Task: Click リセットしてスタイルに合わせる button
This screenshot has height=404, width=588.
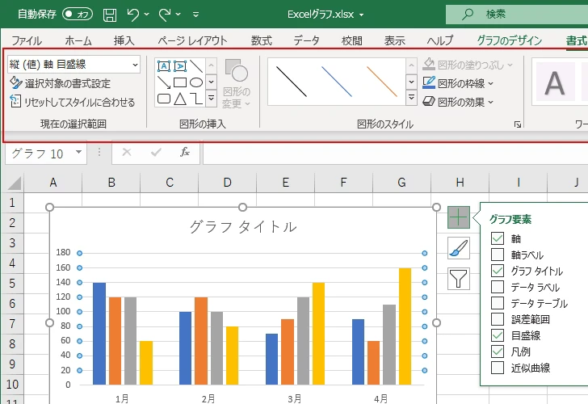Action: 73,102
